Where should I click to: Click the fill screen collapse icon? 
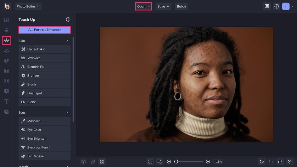pos(160,162)
